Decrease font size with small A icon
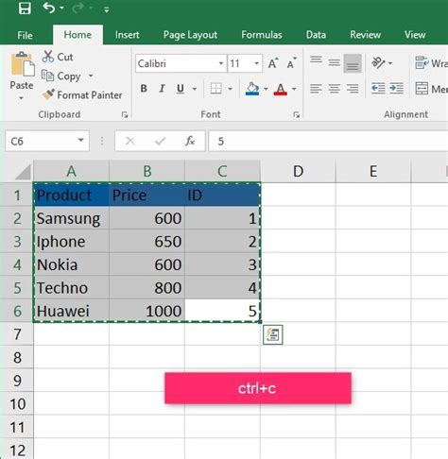Screen dimensions: 448x459 point(292,63)
